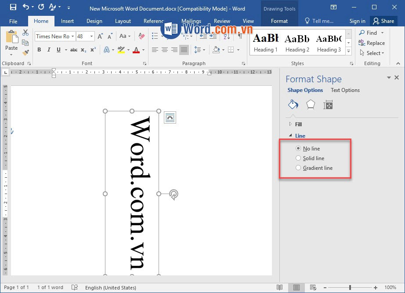This screenshot has width=405, height=293.
Task: Open the font name dropdown
Action: pos(73,37)
